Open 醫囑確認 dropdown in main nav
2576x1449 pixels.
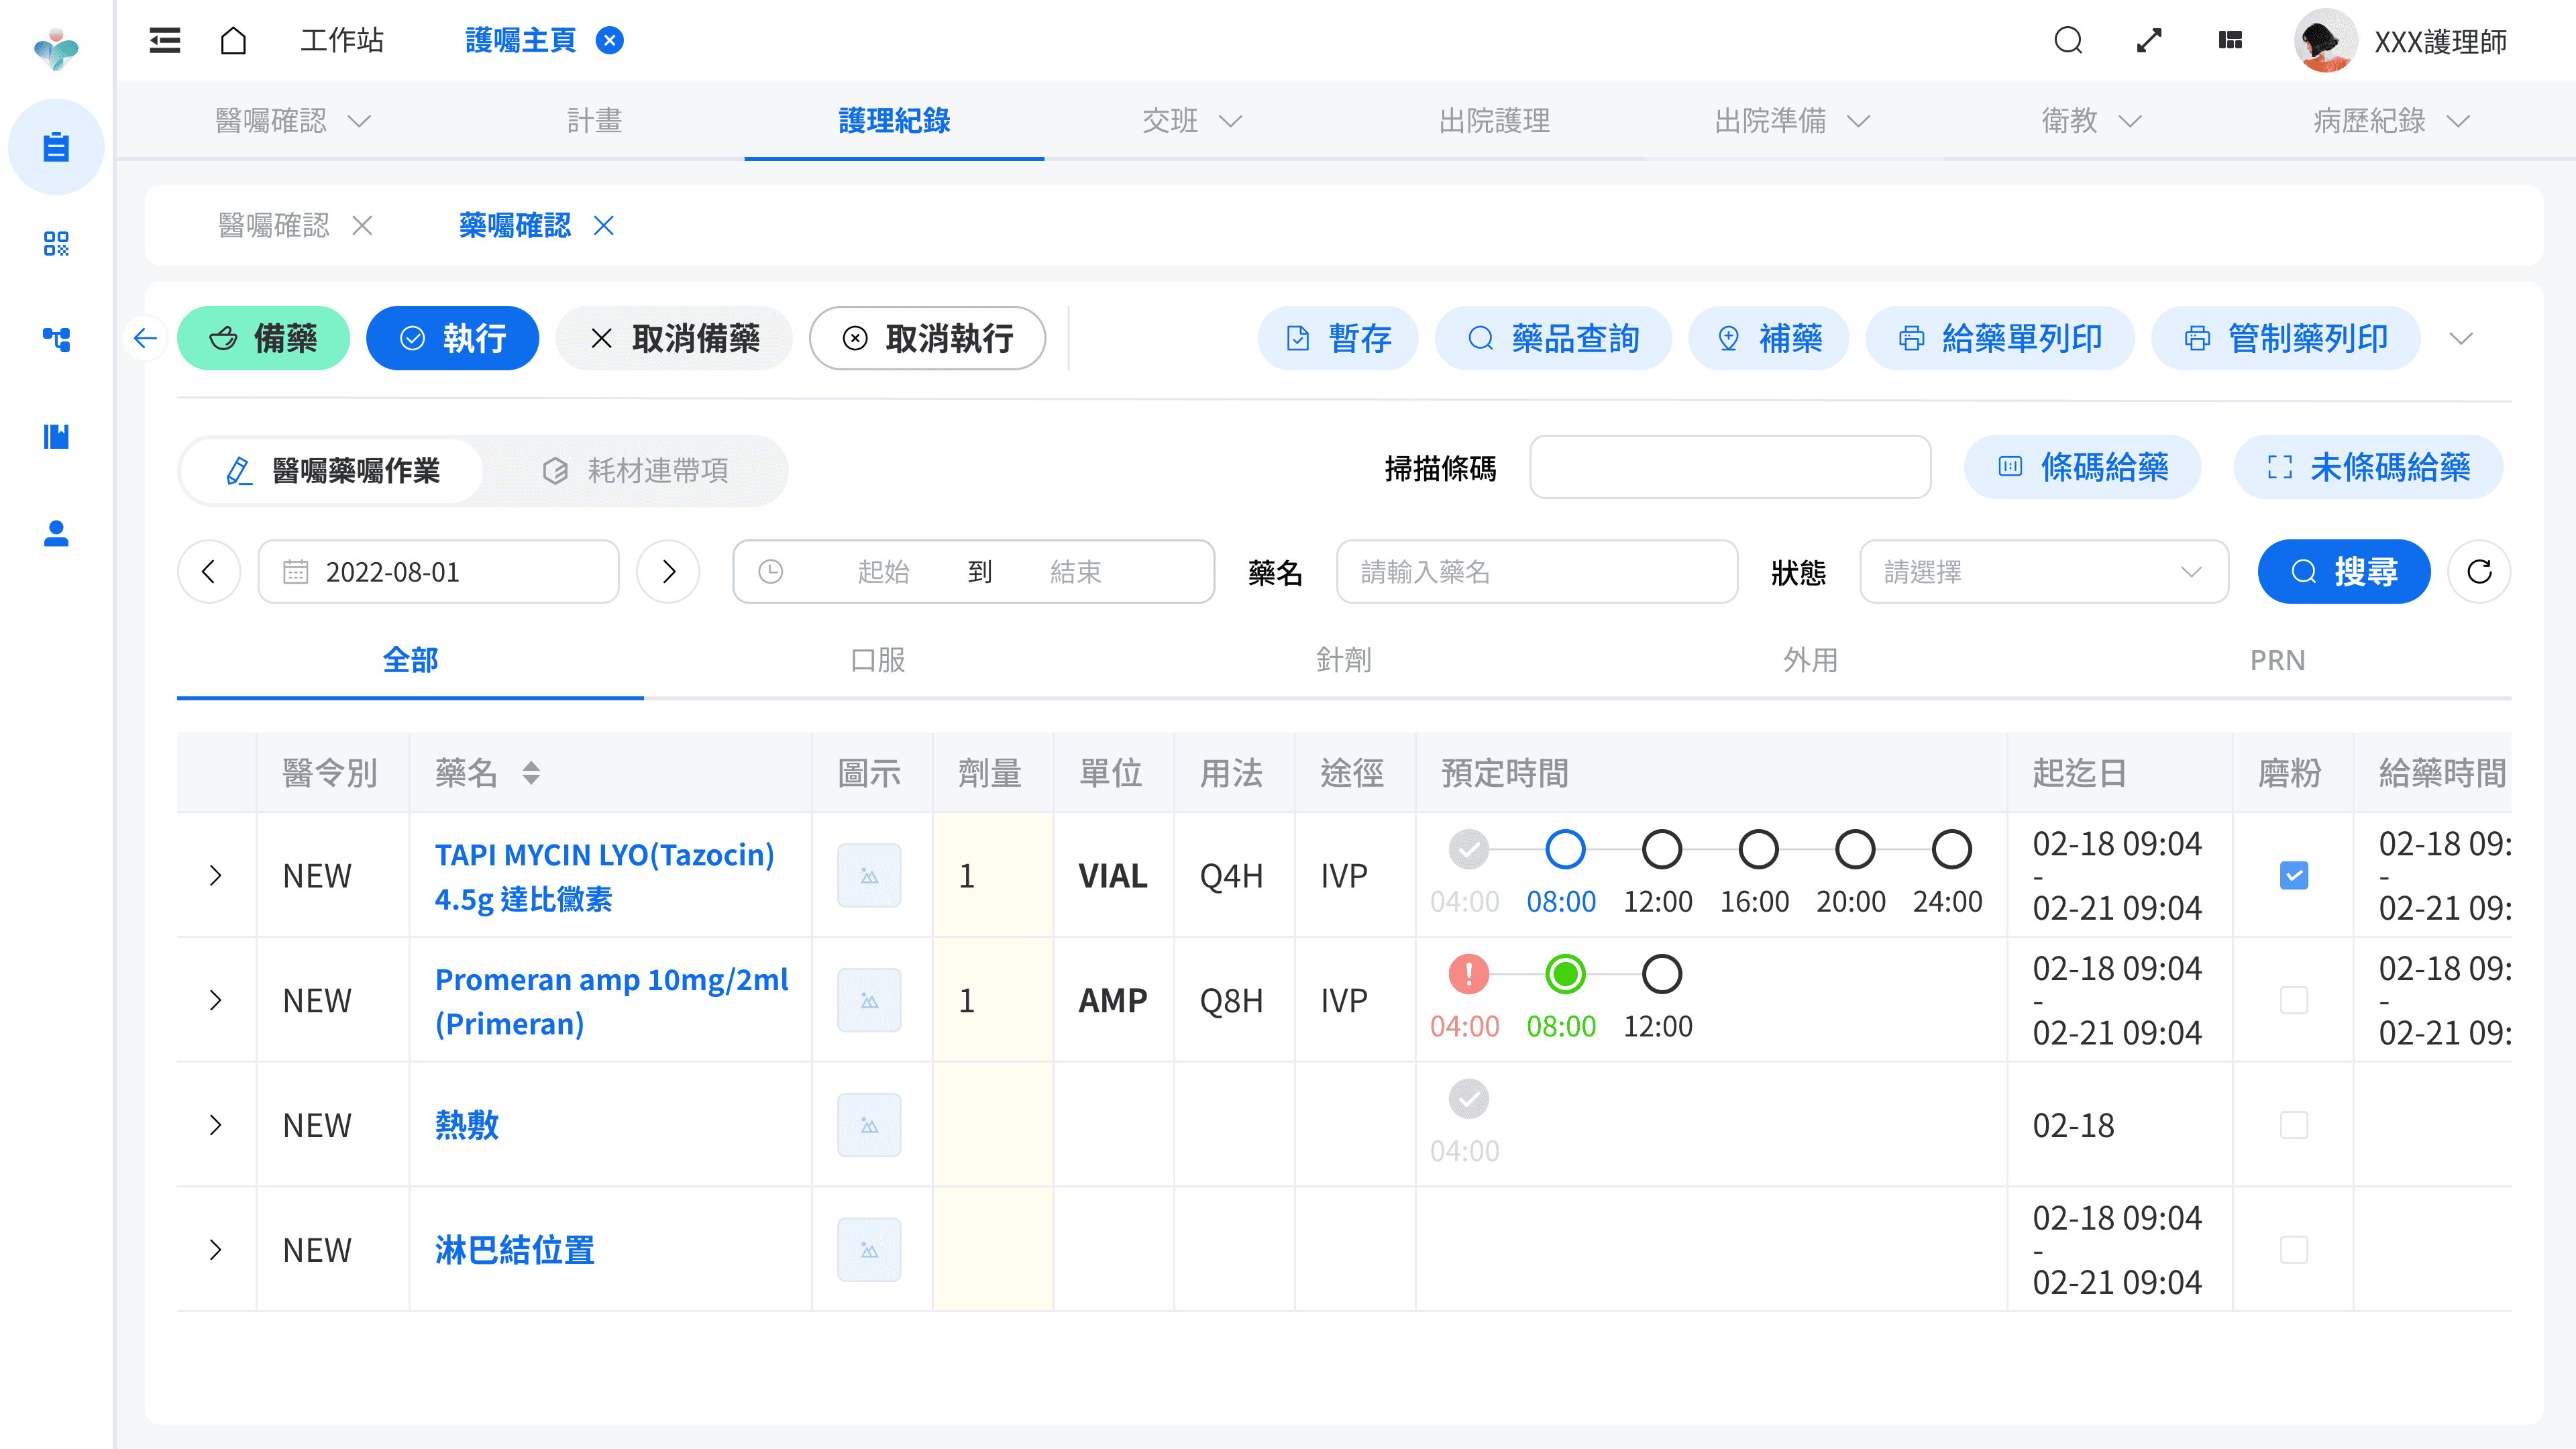point(293,121)
